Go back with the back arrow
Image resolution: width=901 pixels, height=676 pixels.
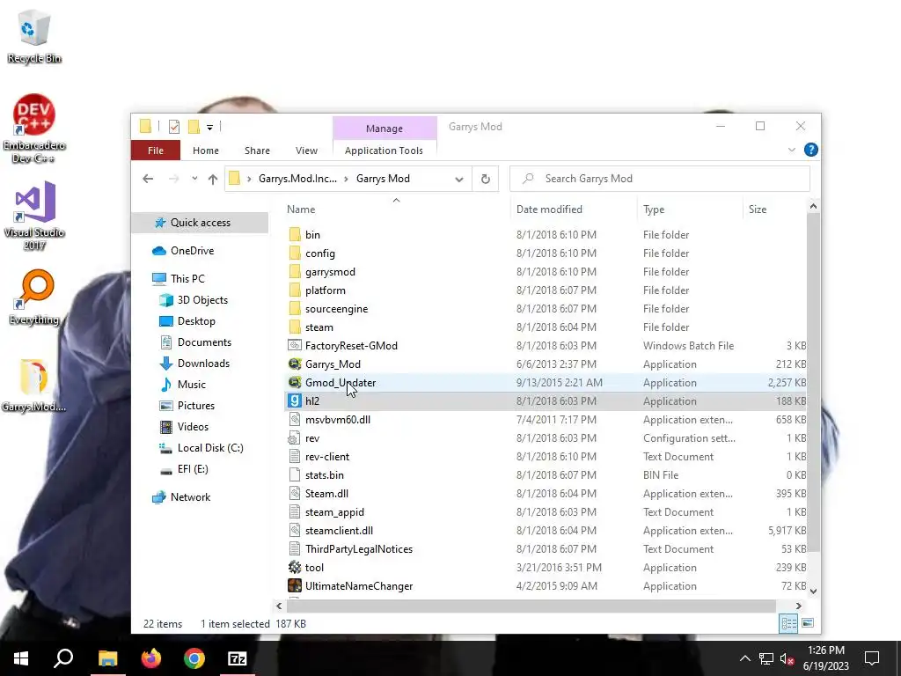[x=148, y=179]
